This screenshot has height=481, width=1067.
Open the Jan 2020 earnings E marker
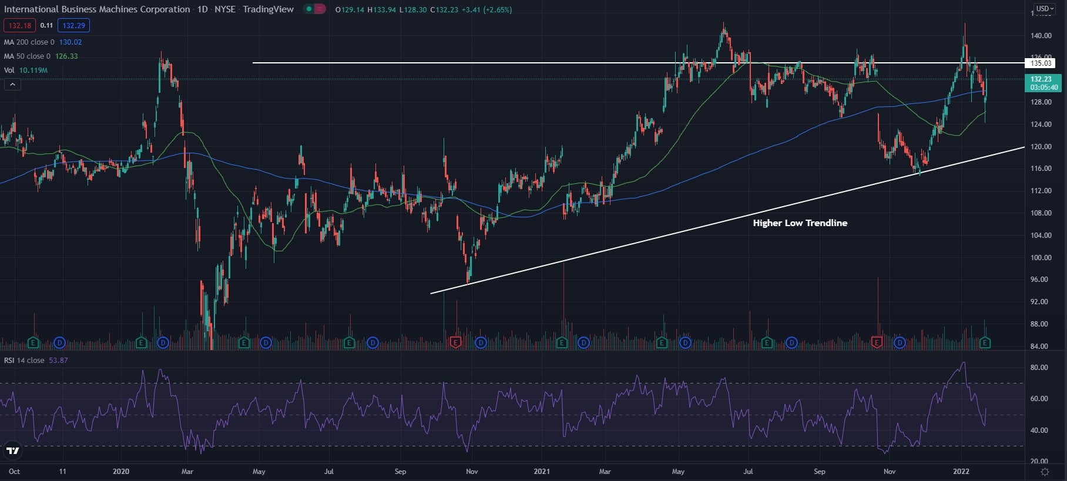click(142, 342)
